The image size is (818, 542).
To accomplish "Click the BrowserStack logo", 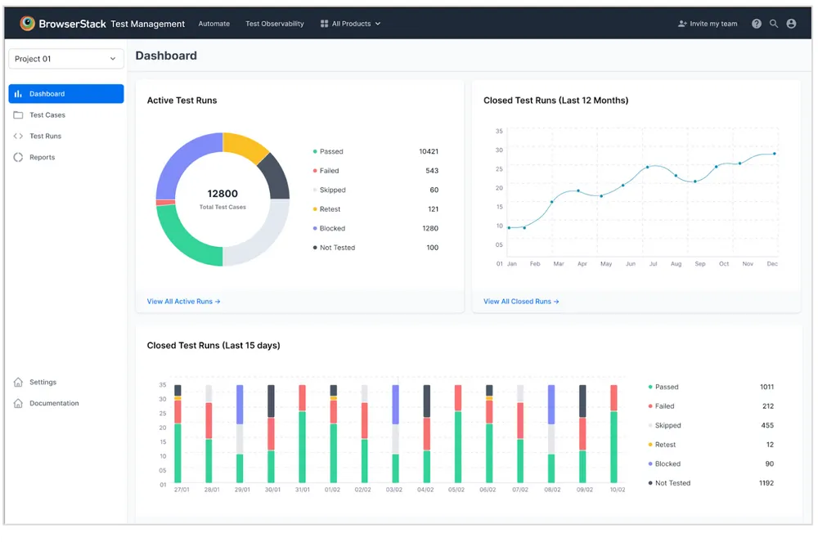I will 27,24.
